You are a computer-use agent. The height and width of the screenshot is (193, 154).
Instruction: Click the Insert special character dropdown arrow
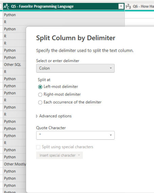[79, 155]
